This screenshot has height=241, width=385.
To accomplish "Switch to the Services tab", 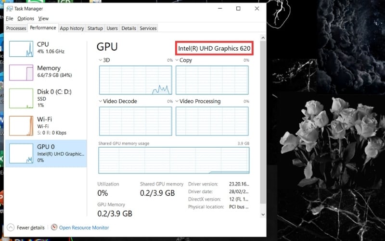I will [x=148, y=28].
